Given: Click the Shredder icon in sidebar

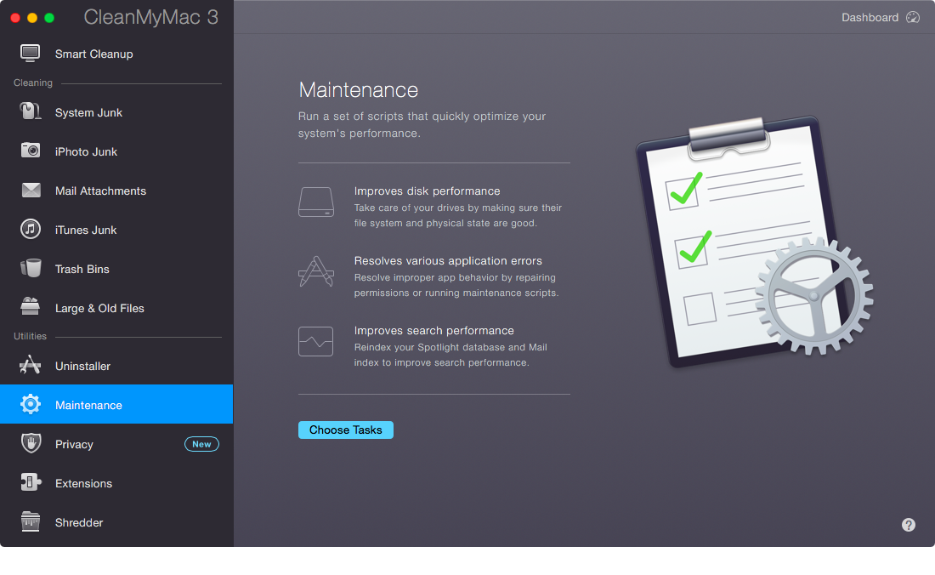Looking at the screenshot, I should point(30,521).
